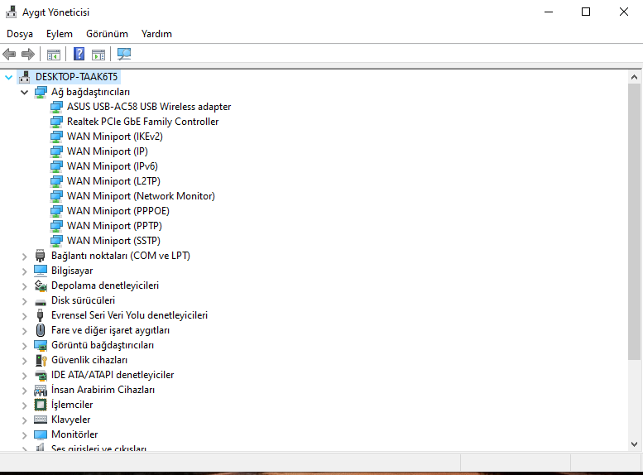Open the Görünüm menu
This screenshot has width=643, height=475.
pyautogui.click(x=107, y=34)
